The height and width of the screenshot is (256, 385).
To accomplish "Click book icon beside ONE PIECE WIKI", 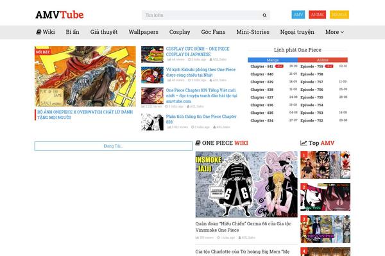I will pyautogui.click(x=198, y=143).
